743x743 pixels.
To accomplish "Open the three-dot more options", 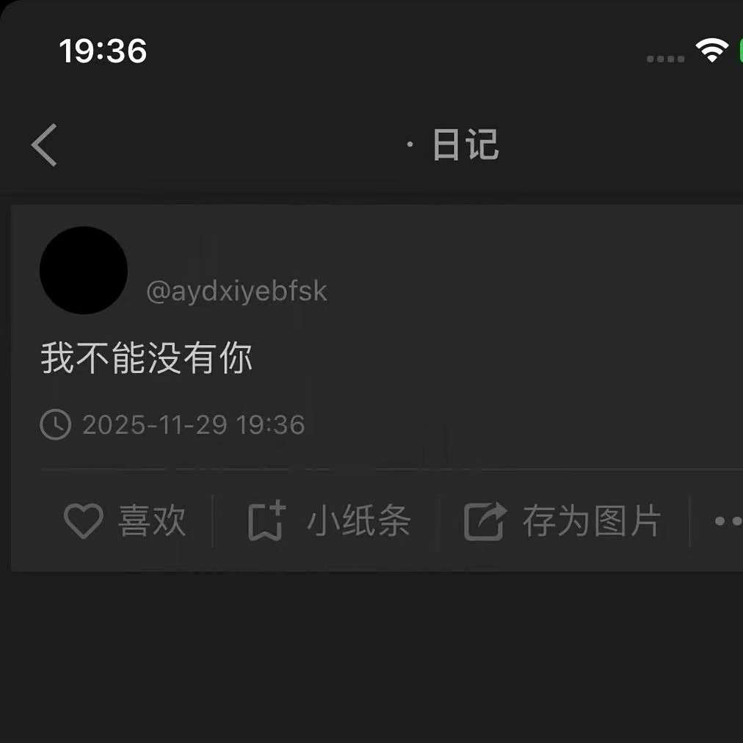I will tap(728, 521).
